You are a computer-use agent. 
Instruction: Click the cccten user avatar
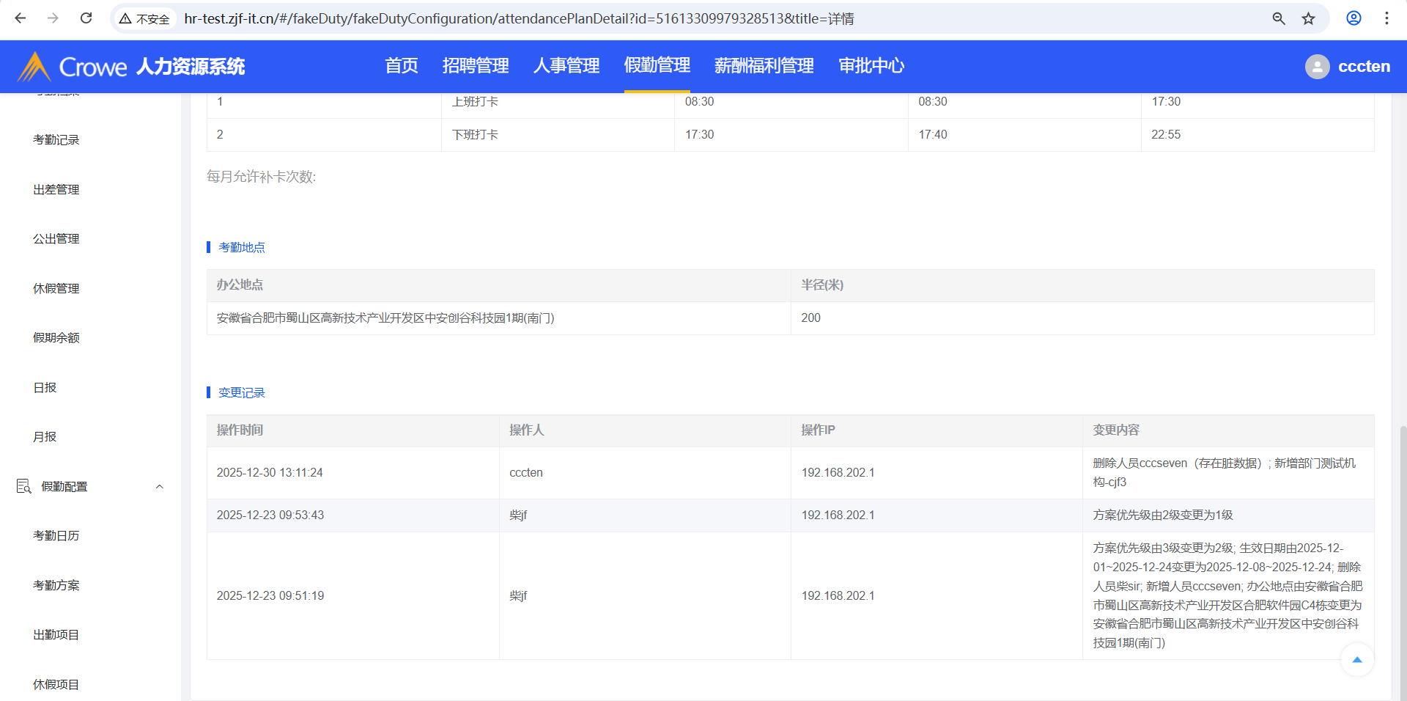pos(1317,67)
